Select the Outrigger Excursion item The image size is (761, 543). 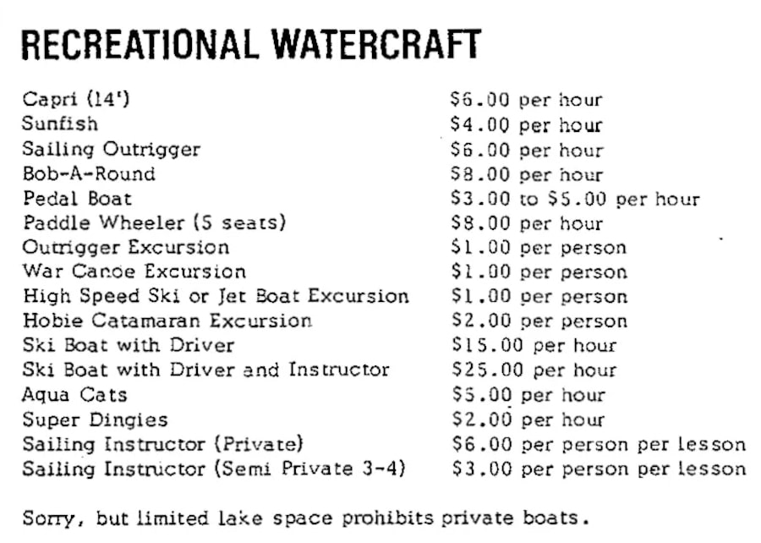(x=125, y=248)
